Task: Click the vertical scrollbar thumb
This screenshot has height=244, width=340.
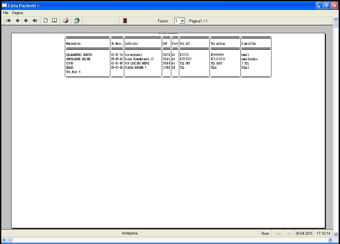Action: point(336,24)
